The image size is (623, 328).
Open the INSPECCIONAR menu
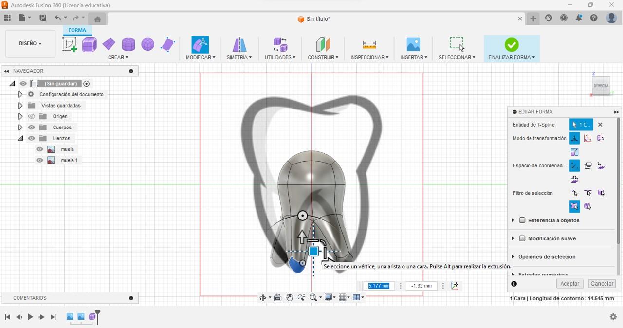369,57
